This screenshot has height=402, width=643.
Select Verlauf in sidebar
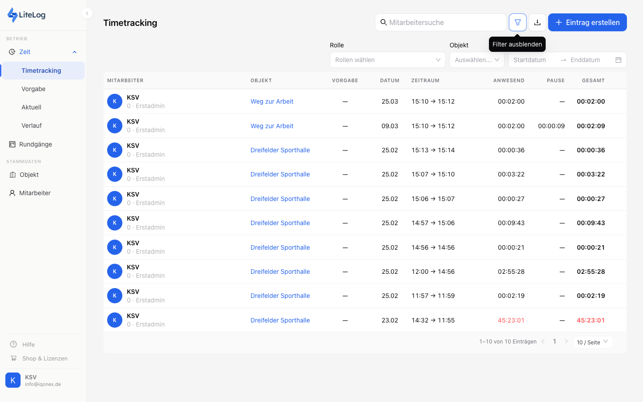[32, 126]
